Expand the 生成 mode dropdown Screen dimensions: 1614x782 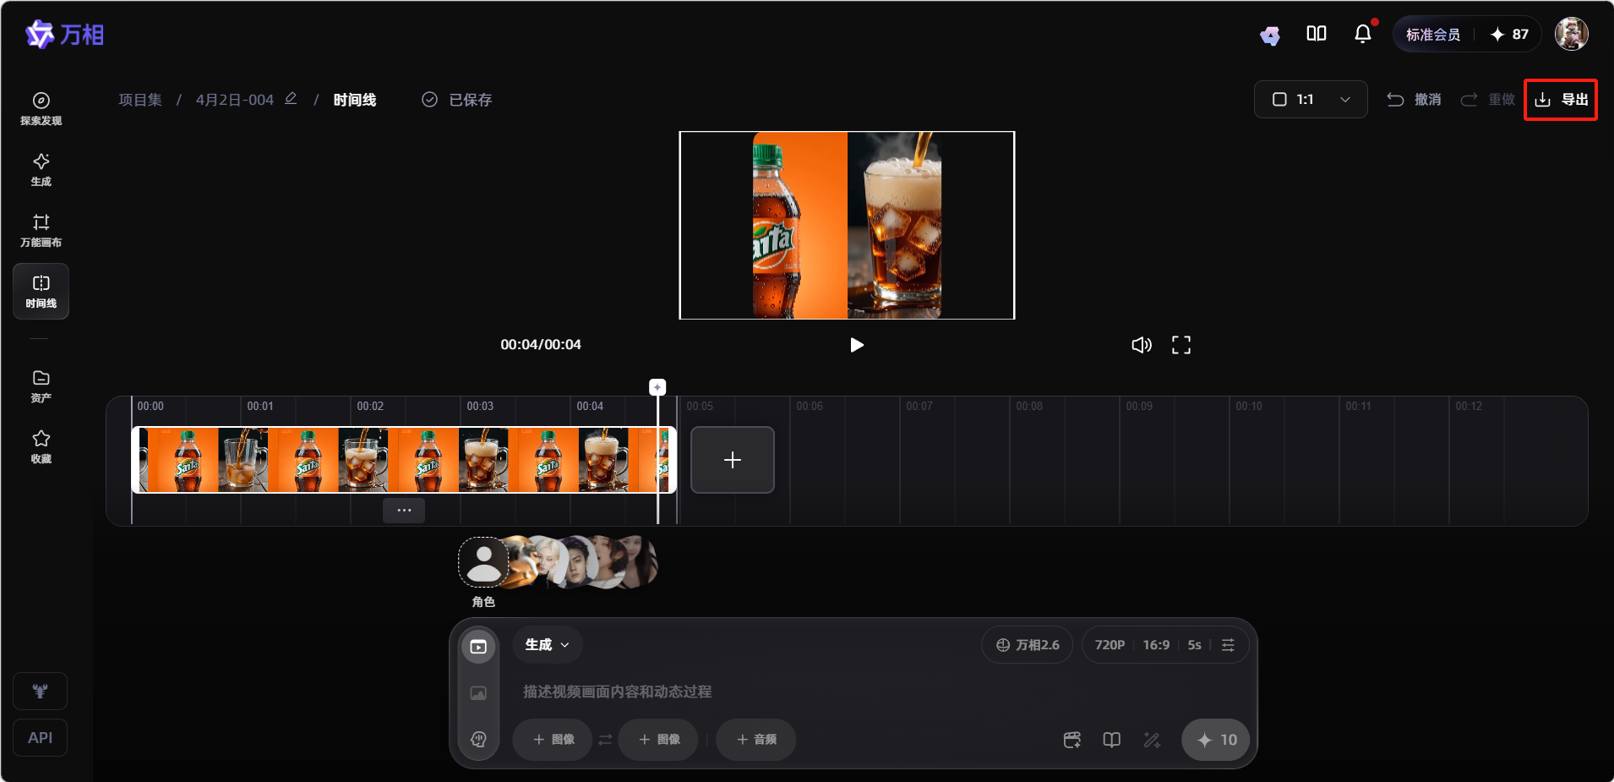547,645
